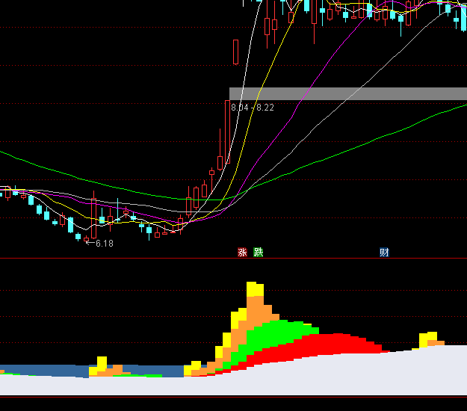
Task: Click the blue band in lower indicator
Action: point(45,371)
